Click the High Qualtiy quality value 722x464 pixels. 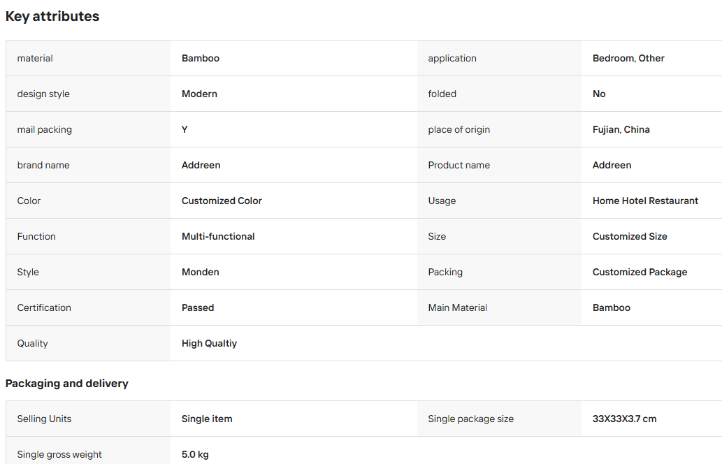(209, 343)
